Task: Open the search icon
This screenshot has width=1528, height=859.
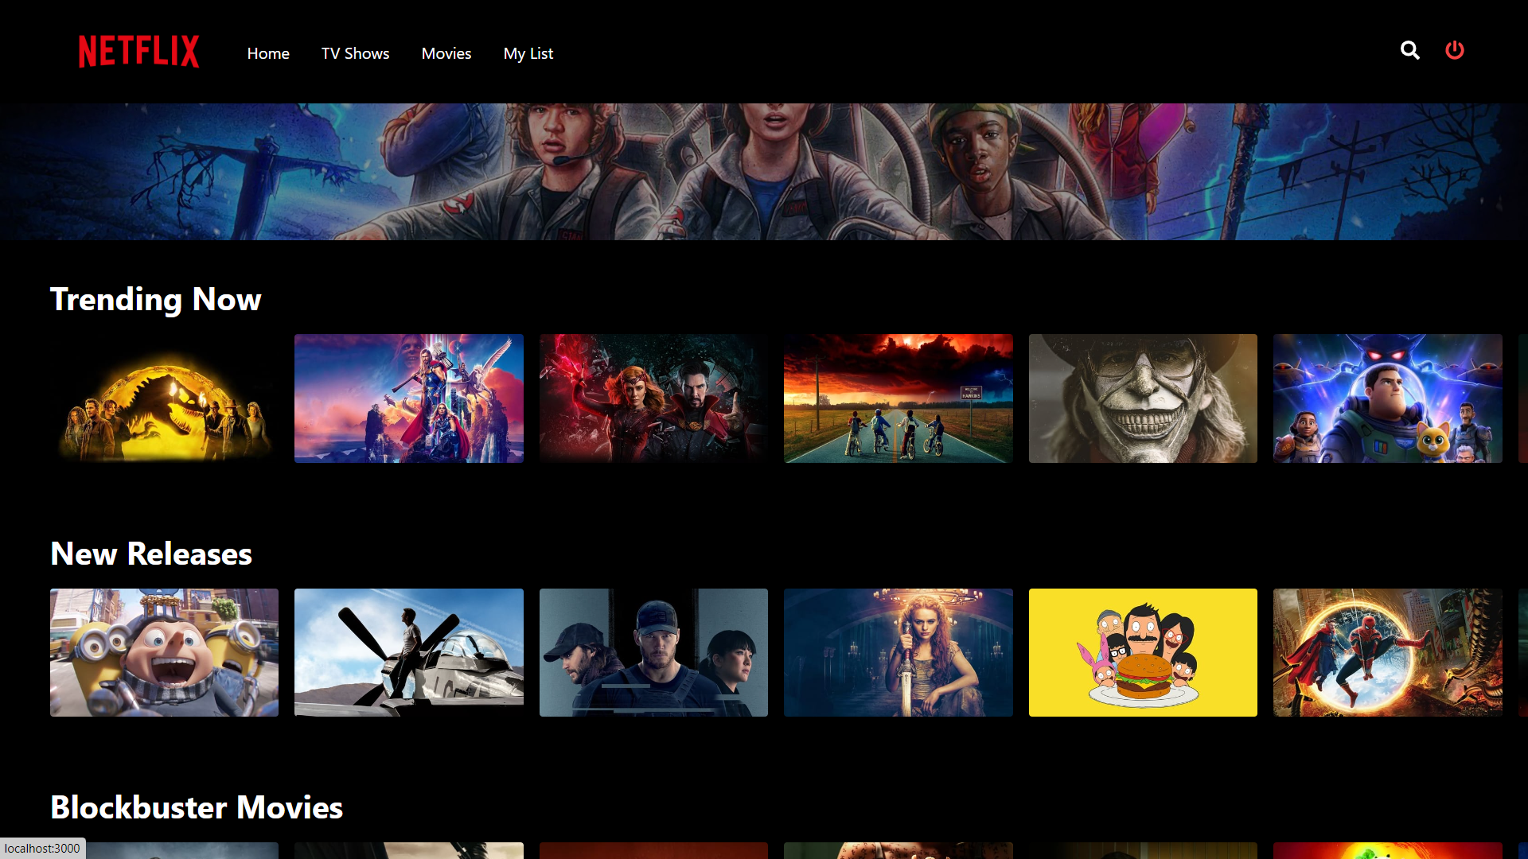Action: click(1409, 50)
